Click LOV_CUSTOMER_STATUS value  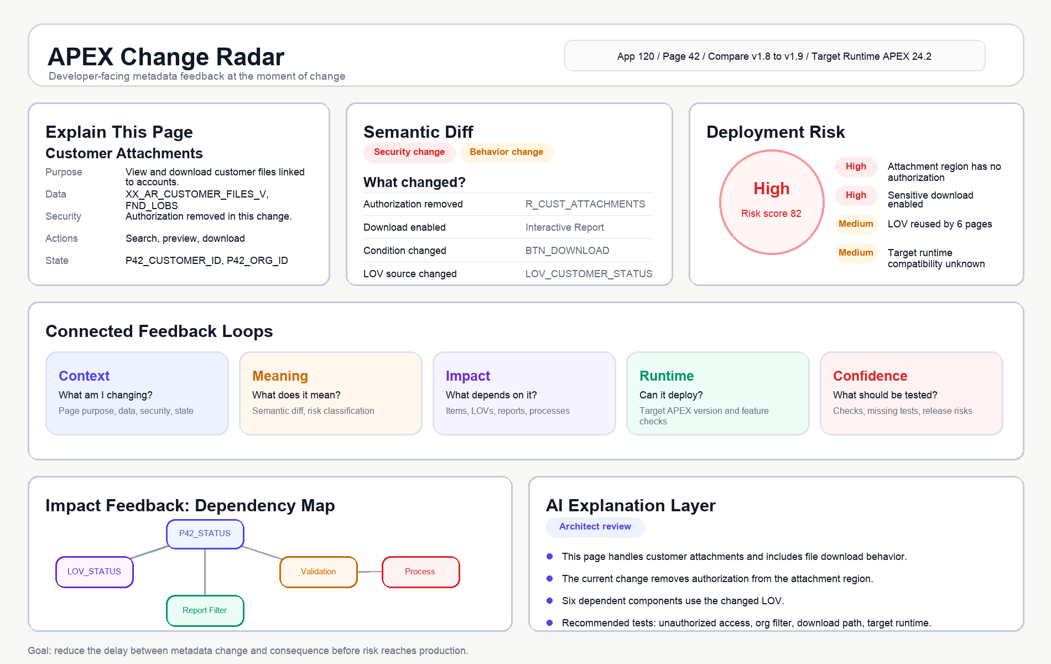coord(589,274)
